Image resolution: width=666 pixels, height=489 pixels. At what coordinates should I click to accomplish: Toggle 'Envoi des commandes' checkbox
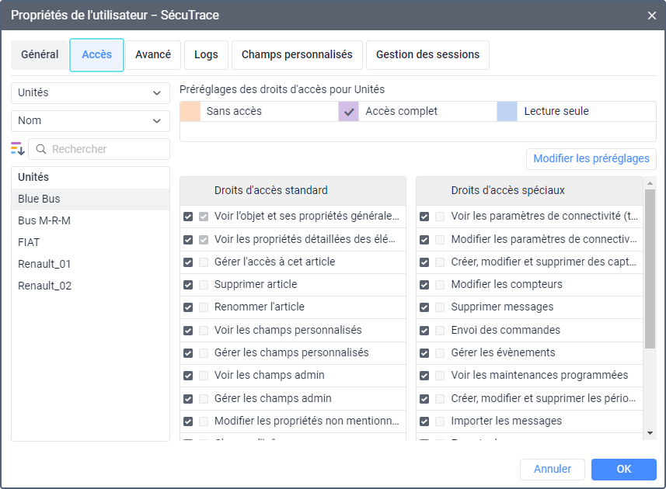point(424,330)
